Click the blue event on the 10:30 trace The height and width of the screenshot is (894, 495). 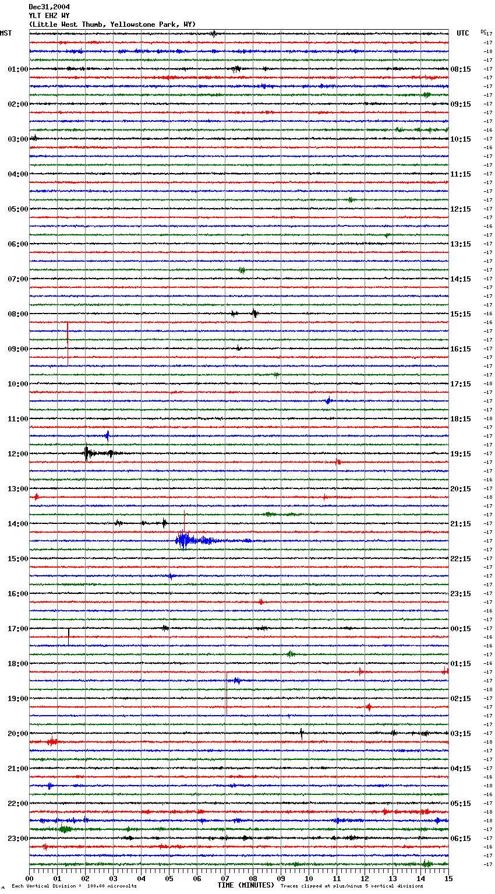328,401
